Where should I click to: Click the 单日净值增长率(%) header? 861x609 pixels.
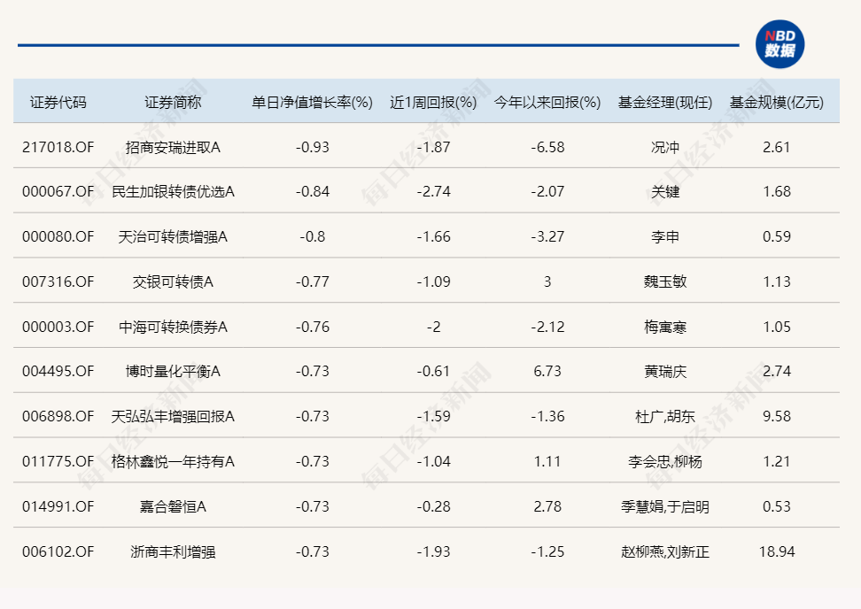(312, 103)
